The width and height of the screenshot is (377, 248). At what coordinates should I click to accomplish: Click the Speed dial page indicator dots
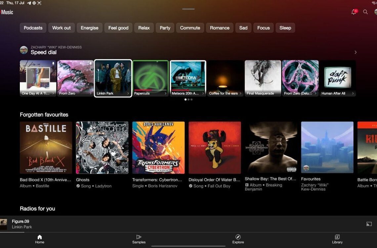[188, 100]
